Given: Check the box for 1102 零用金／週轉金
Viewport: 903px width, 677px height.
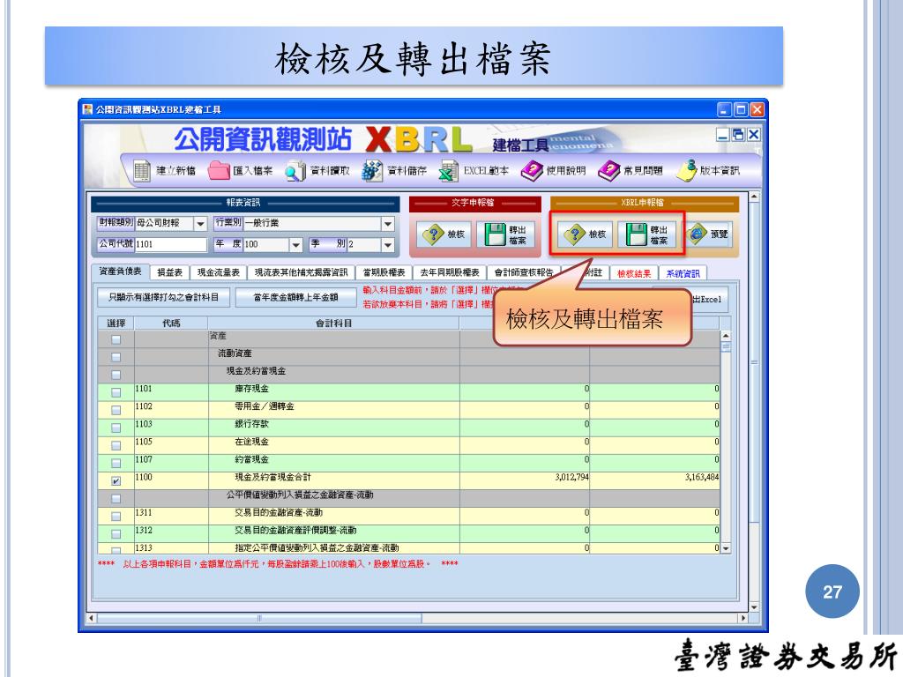Looking at the screenshot, I should click(x=116, y=411).
